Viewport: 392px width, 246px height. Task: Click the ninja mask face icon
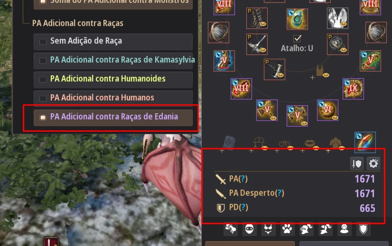250,229
